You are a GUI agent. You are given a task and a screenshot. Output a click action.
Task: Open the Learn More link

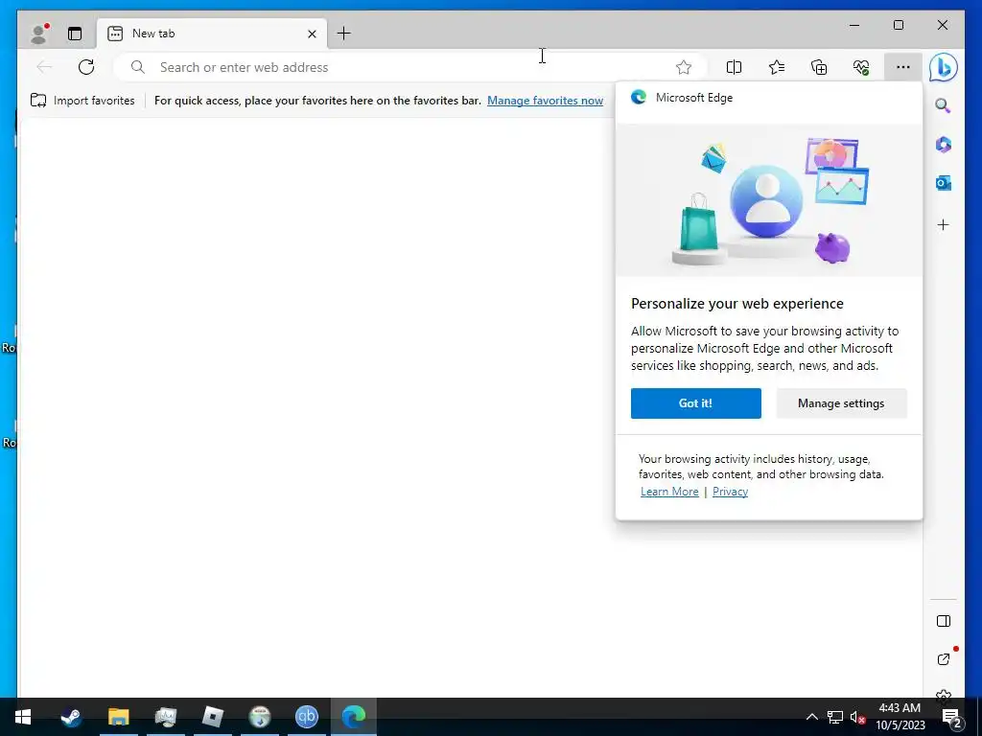click(669, 492)
